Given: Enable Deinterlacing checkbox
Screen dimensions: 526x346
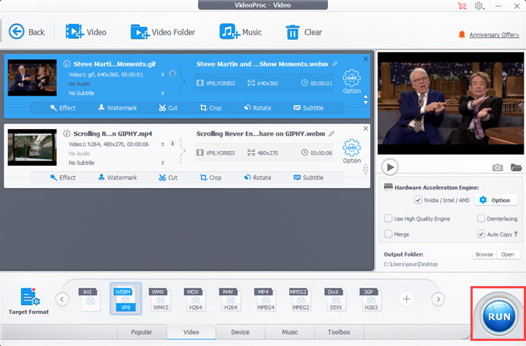Looking at the screenshot, I should click(481, 218).
